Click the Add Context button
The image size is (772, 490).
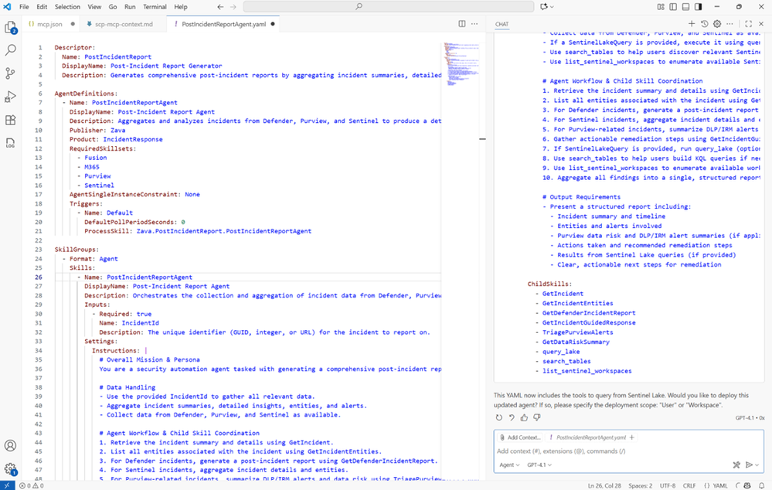(x=521, y=437)
